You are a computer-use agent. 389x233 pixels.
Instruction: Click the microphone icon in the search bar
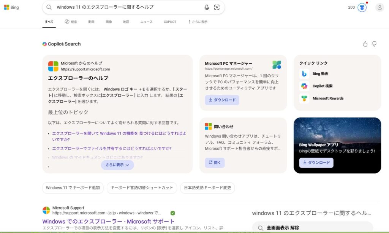pos(207,7)
